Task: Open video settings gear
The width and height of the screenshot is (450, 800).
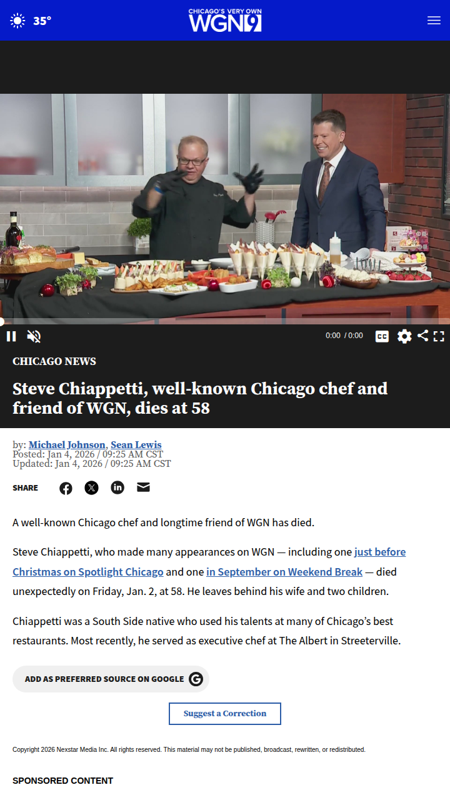Action: (x=404, y=336)
